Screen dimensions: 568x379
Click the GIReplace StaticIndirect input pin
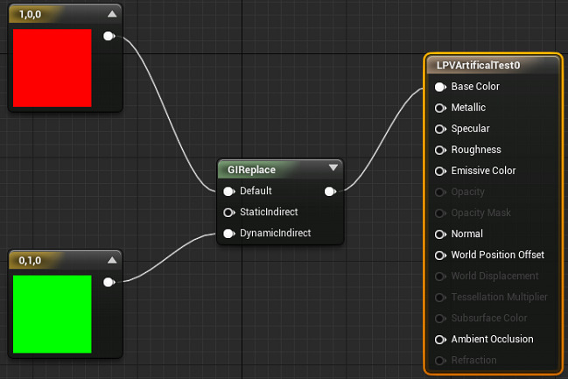[x=229, y=213]
